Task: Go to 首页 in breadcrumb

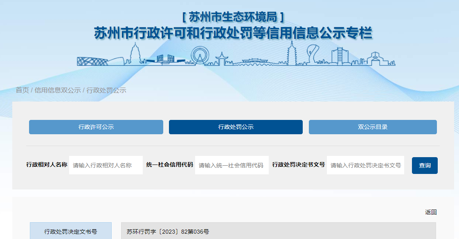Action: (x=22, y=90)
